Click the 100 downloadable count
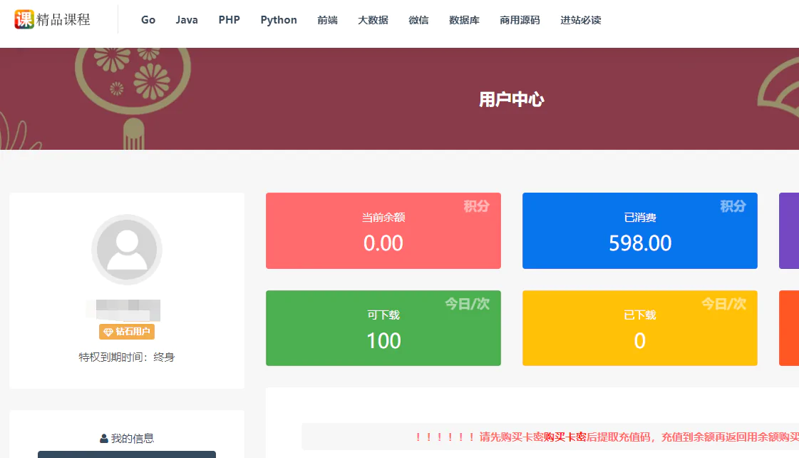This screenshot has width=799, height=458. click(383, 341)
